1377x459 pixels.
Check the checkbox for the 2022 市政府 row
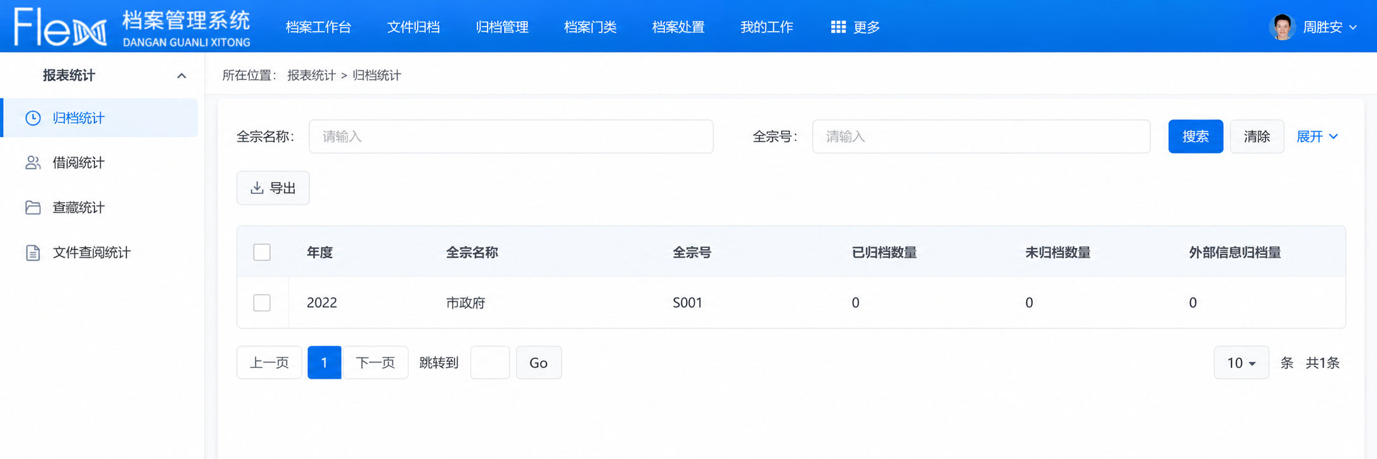click(x=262, y=302)
